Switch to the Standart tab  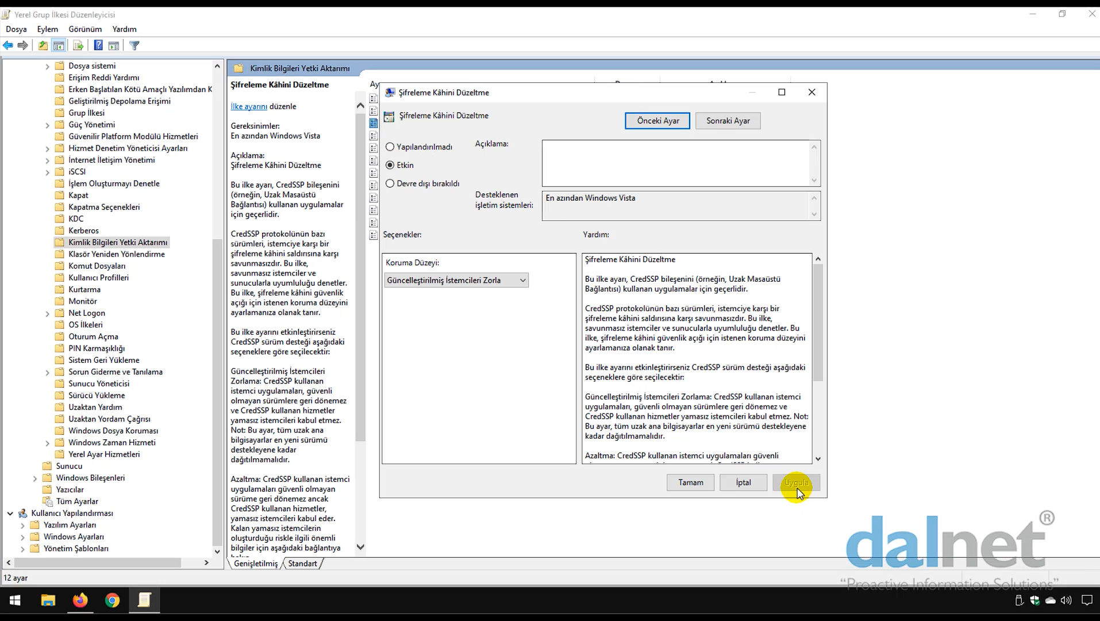pyautogui.click(x=302, y=563)
